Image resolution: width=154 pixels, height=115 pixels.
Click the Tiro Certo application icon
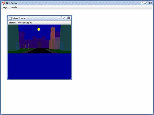point(4,3)
